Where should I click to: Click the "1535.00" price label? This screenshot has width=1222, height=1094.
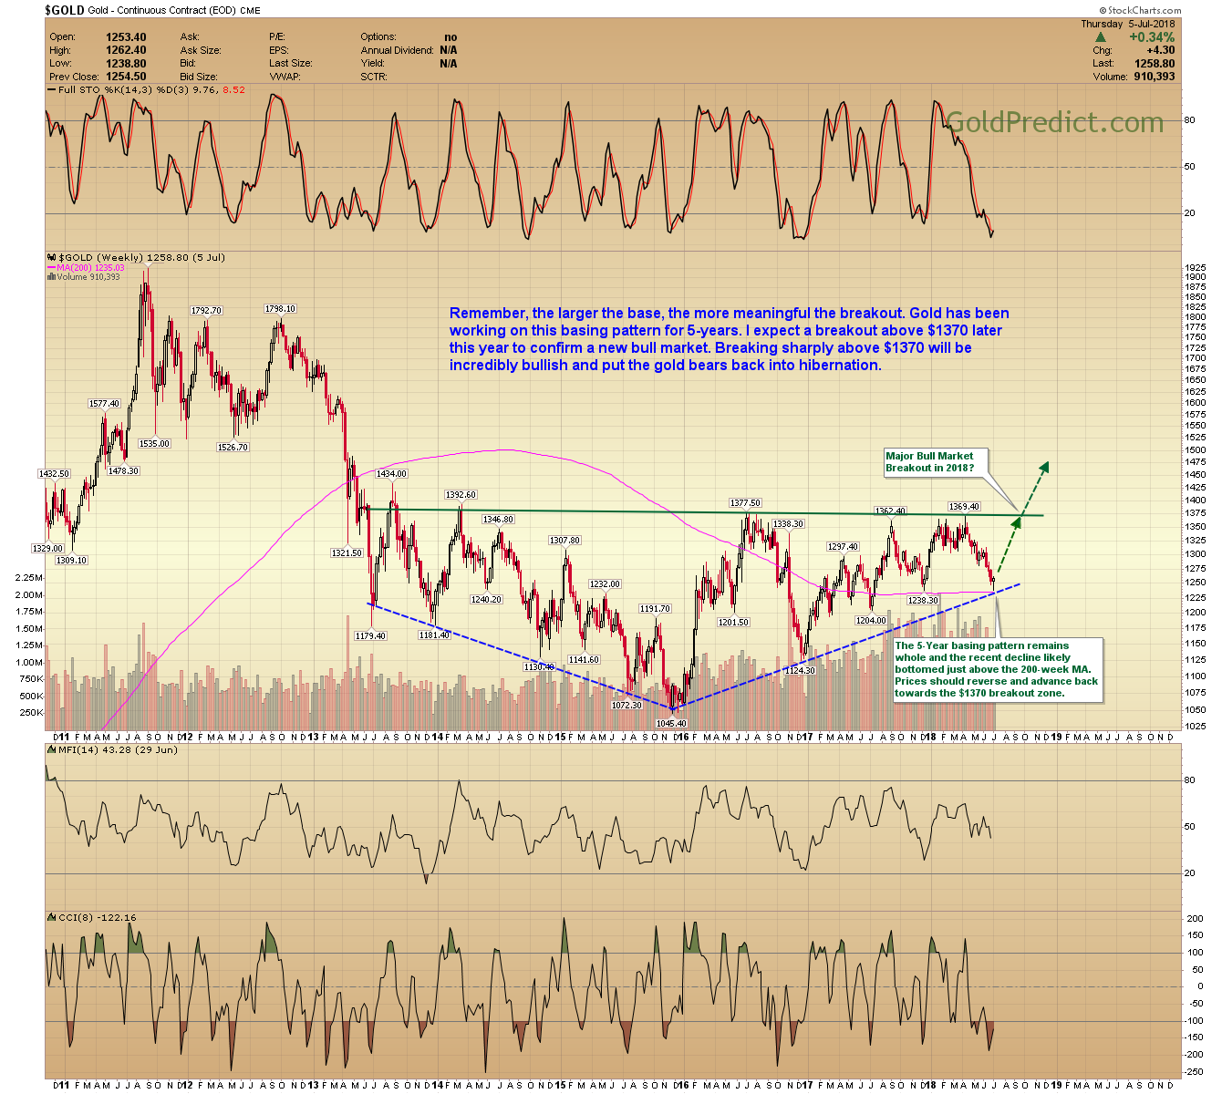tap(154, 443)
